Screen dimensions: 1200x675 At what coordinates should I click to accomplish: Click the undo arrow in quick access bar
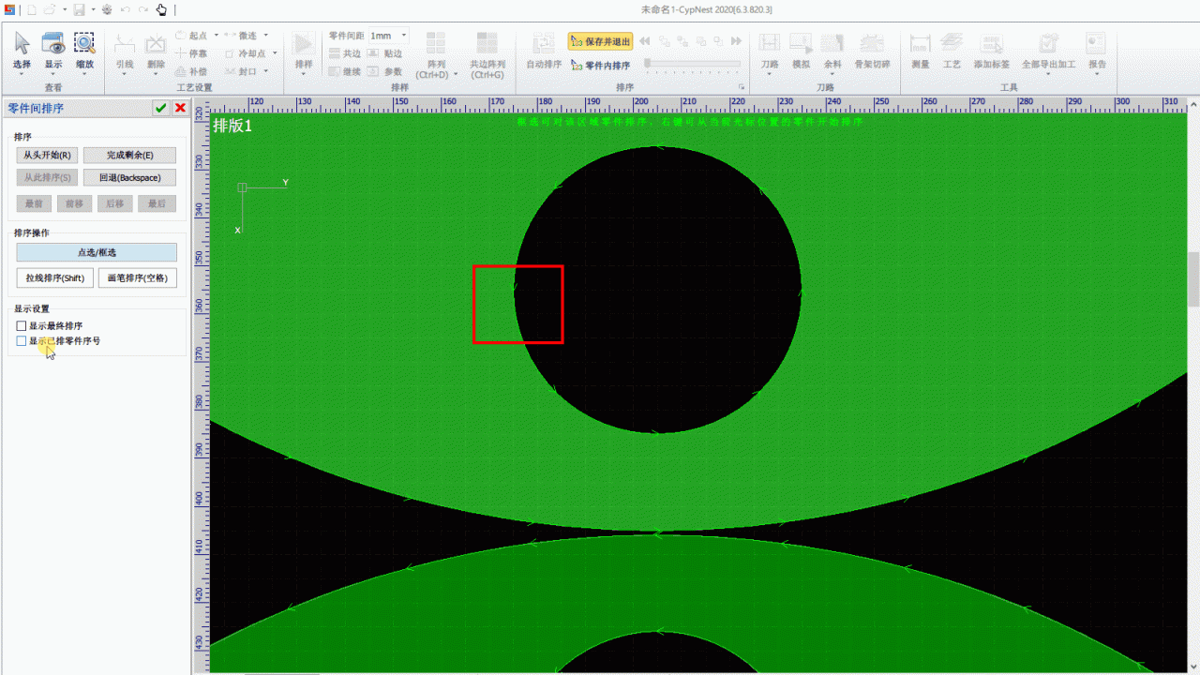(x=126, y=9)
